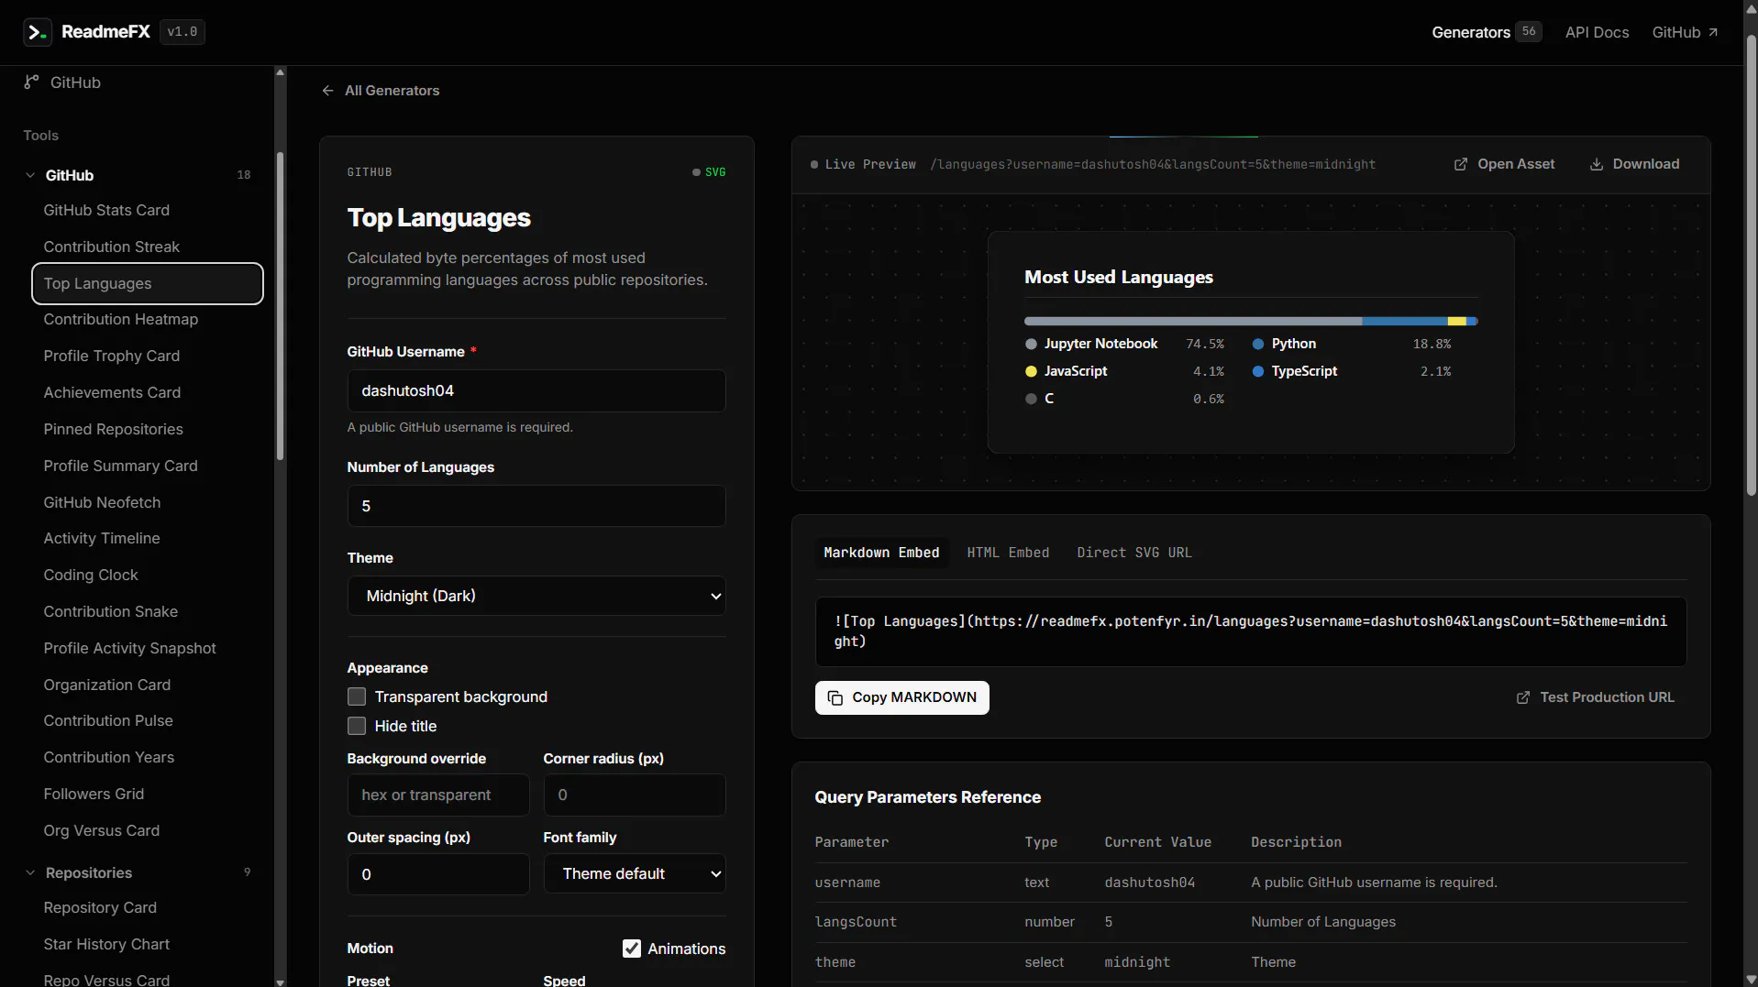Click the Open Asset external-link icon
Screen dimensions: 1758x987
point(1461,164)
